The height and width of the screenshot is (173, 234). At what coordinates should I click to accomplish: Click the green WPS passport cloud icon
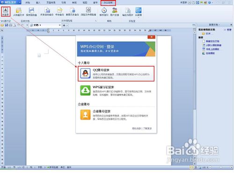(x=85, y=90)
